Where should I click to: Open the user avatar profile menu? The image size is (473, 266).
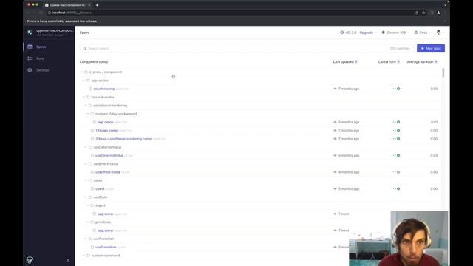click(x=440, y=33)
